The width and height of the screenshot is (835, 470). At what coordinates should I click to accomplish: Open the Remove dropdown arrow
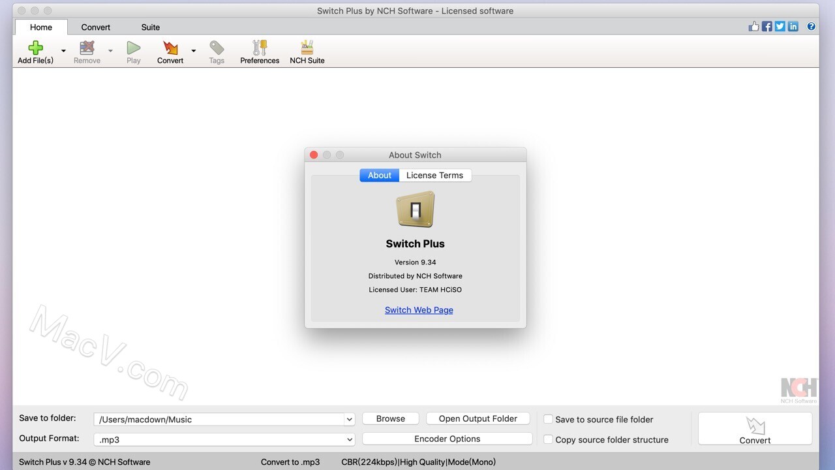pyautogui.click(x=110, y=51)
